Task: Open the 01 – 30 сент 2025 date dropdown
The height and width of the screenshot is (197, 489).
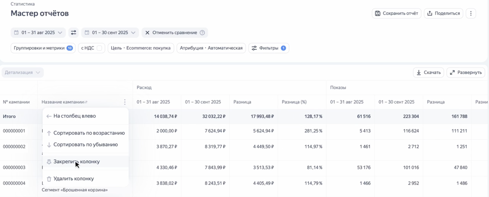Action: (x=110, y=33)
